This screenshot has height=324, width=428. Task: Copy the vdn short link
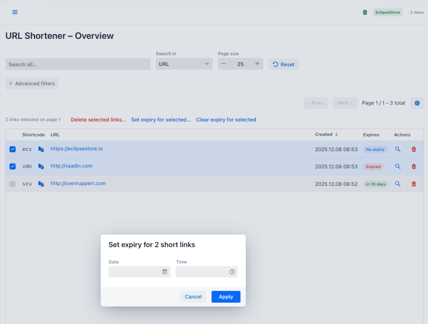(x=41, y=166)
